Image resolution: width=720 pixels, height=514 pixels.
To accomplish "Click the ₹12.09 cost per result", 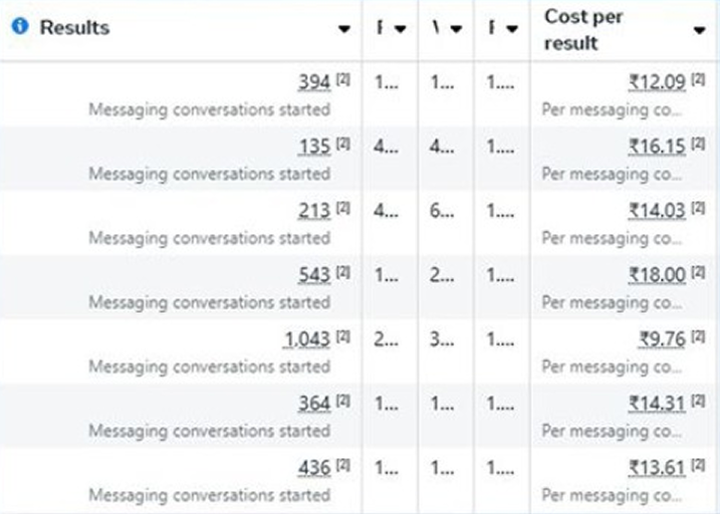I will [x=656, y=83].
